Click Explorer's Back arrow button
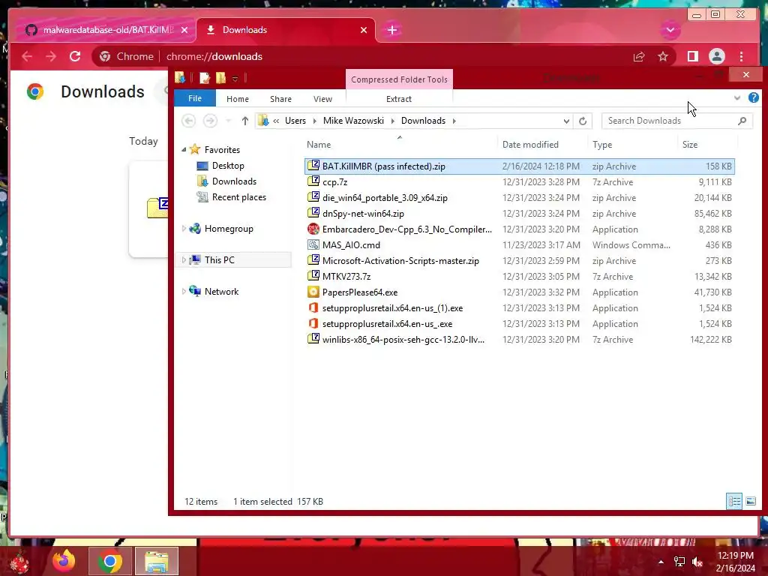 click(x=188, y=121)
